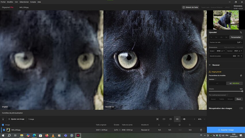
Task: Go back with arrow next to Recover
Action: click(210, 65)
